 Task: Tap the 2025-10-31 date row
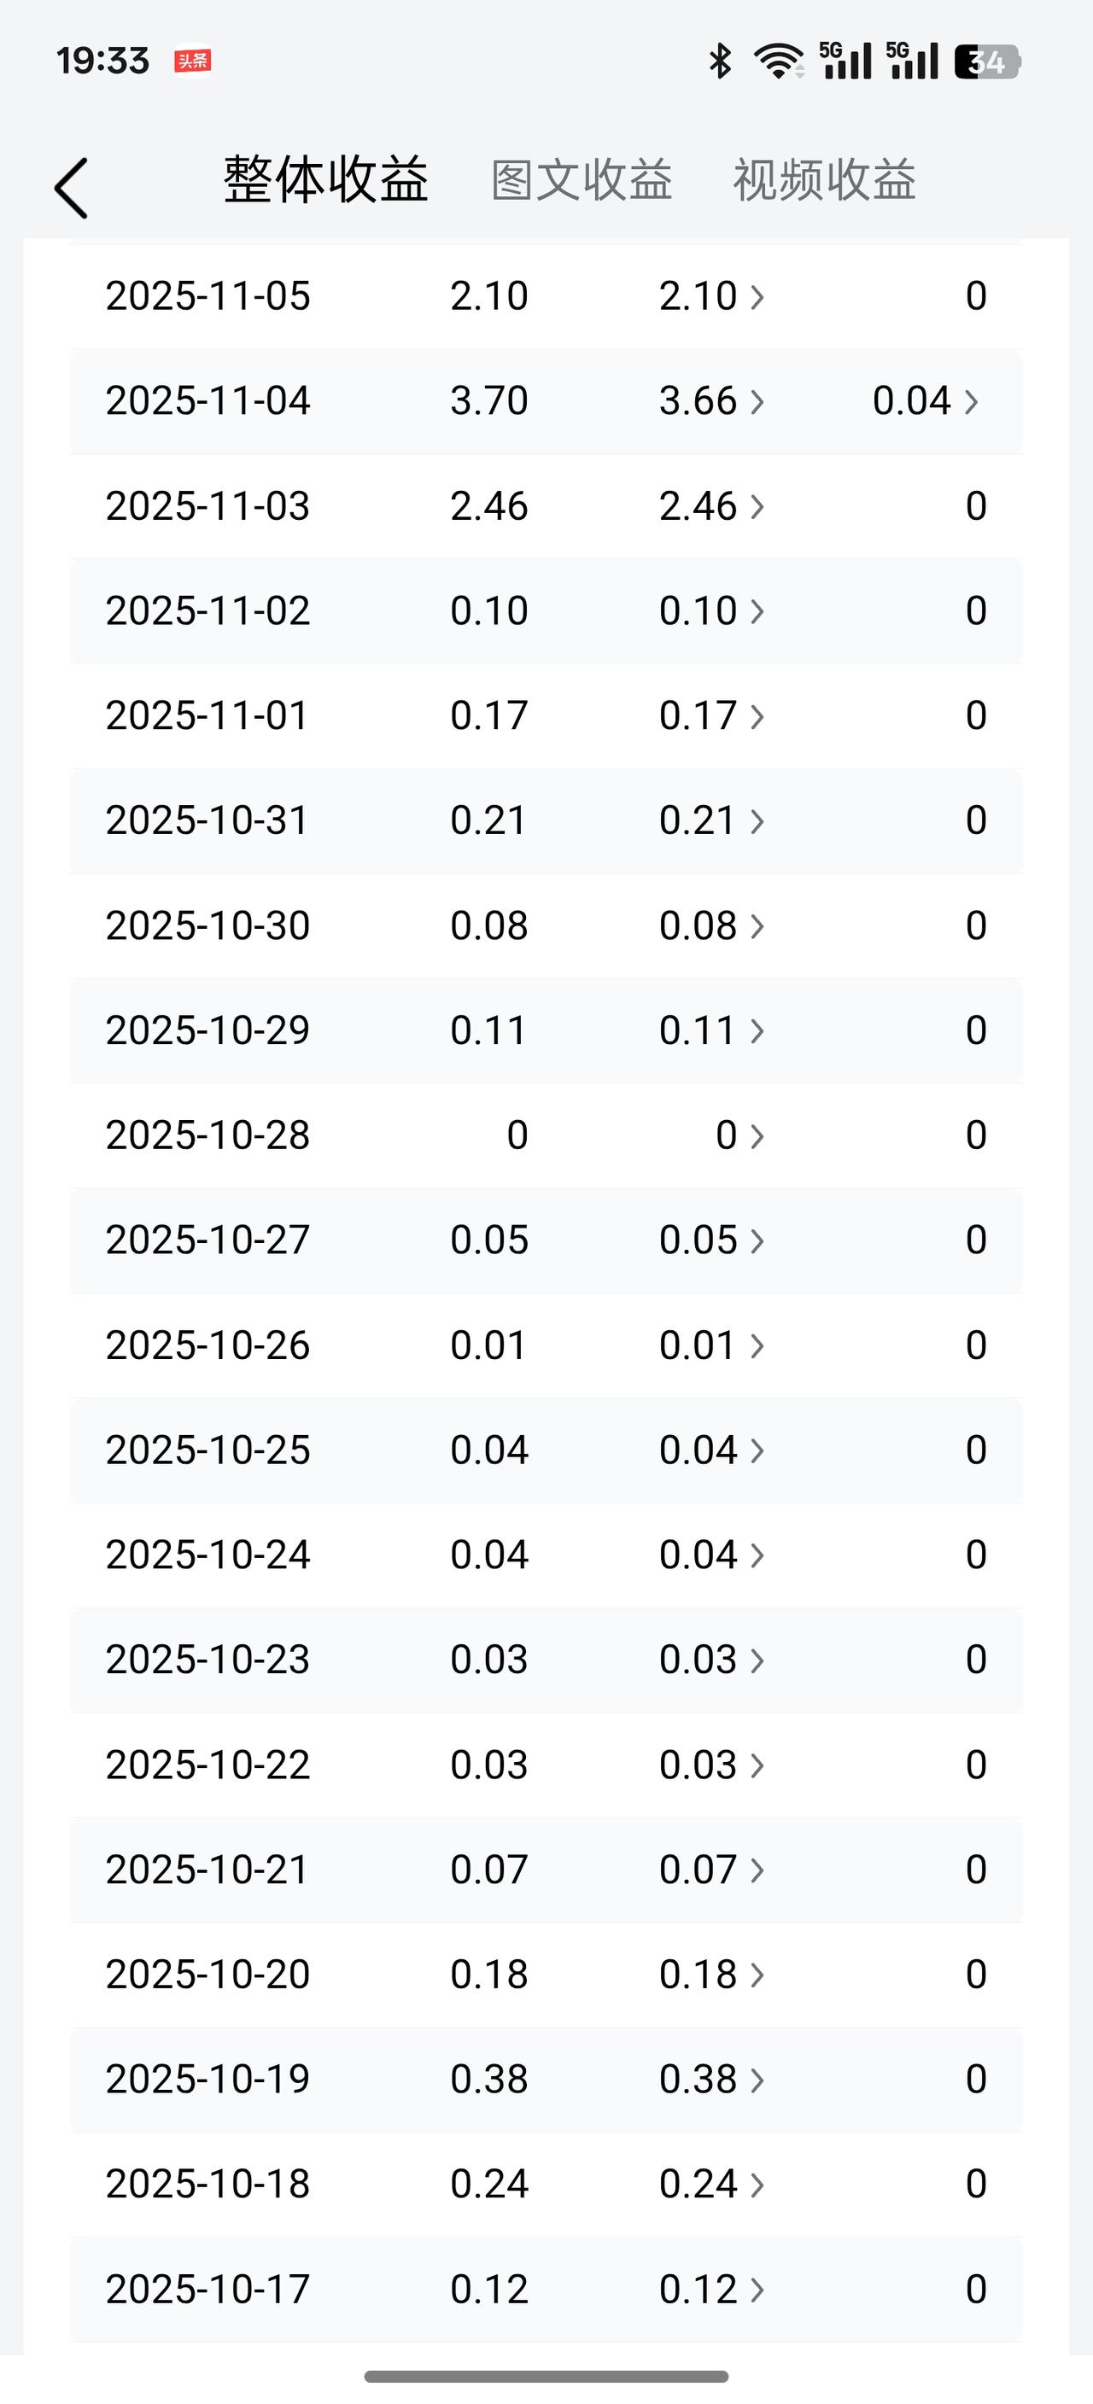[x=546, y=821]
